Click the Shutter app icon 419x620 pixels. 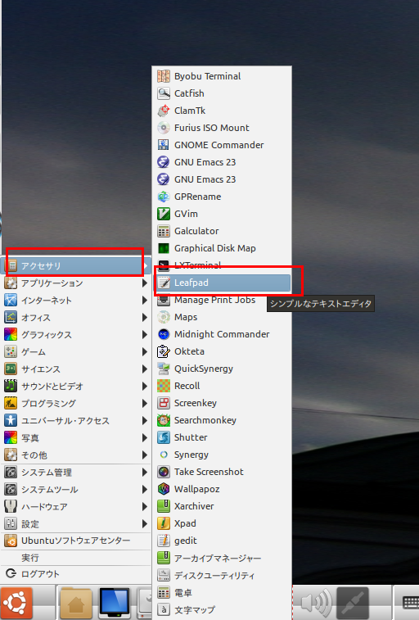click(164, 437)
